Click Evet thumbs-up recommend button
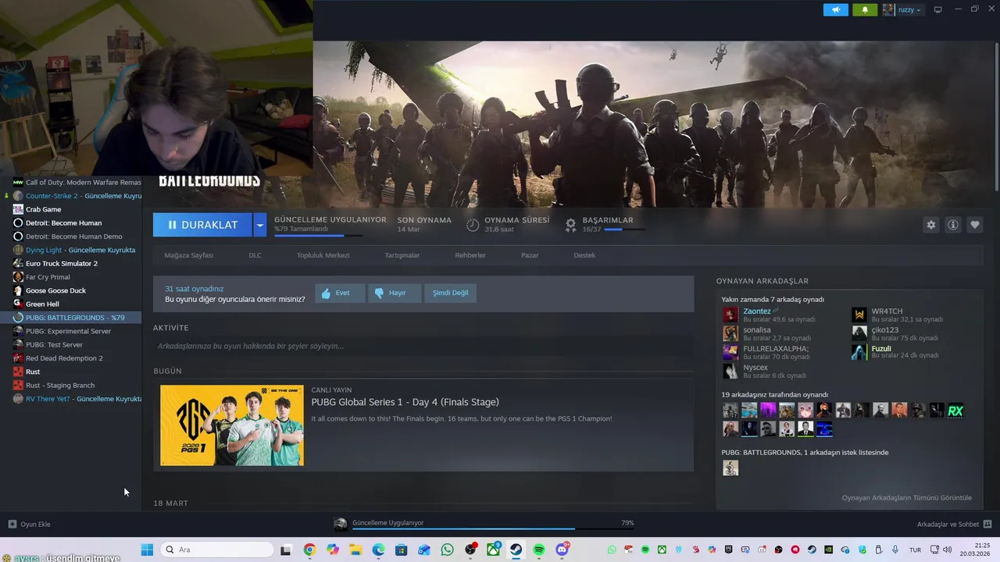This screenshot has width=1000, height=562. pos(341,293)
